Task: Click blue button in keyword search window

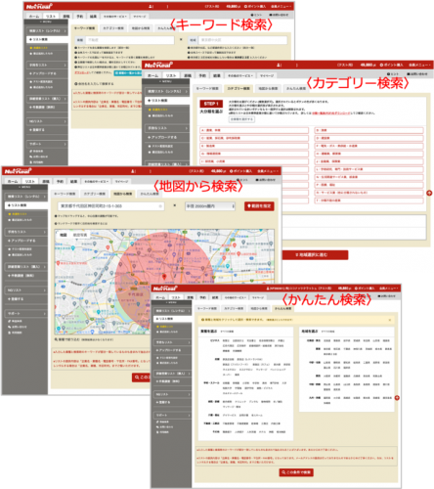Action: [128, 72]
